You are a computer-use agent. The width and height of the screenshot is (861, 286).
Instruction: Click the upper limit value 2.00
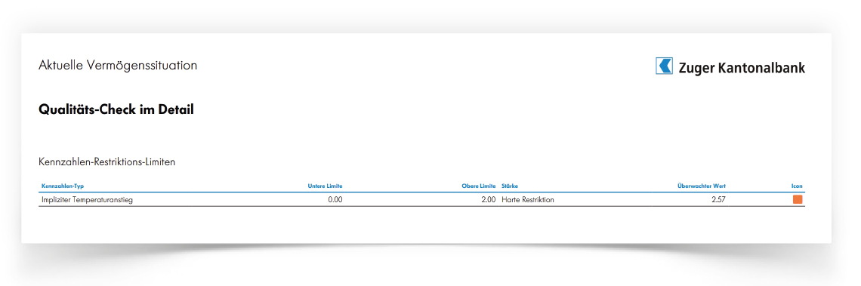click(488, 200)
